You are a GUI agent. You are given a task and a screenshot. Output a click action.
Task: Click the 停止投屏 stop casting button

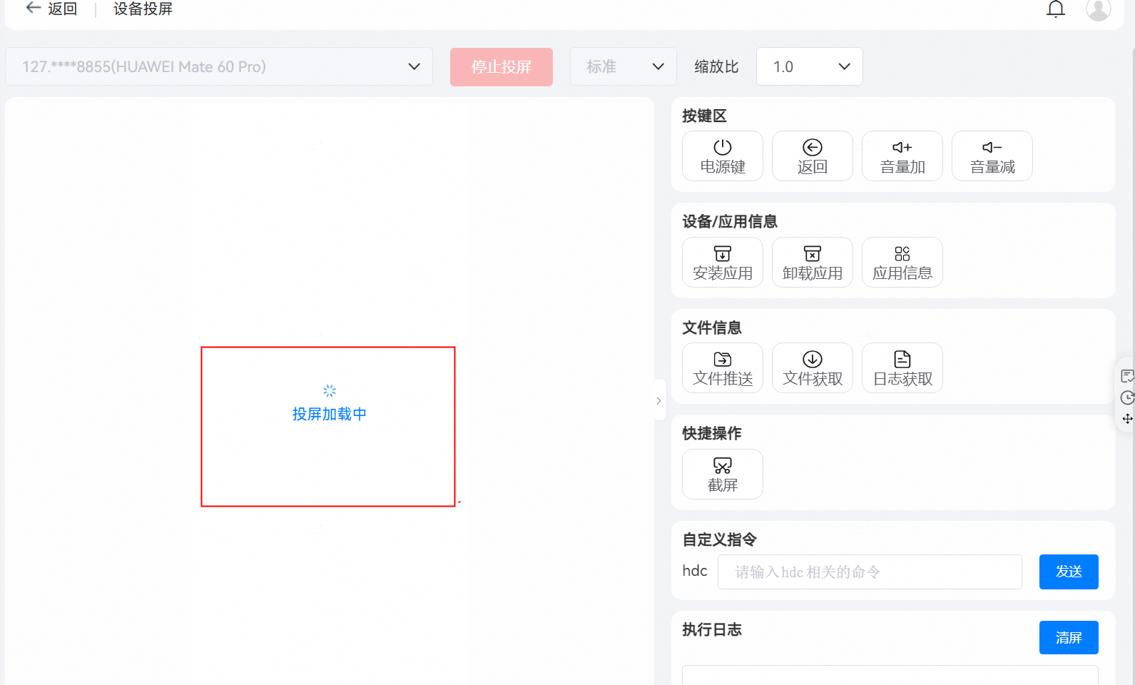(x=501, y=67)
